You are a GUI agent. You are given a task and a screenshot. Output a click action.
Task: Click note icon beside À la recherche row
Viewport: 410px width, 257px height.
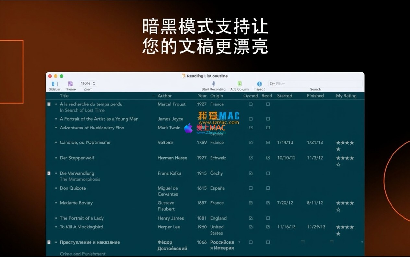(49, 104)
